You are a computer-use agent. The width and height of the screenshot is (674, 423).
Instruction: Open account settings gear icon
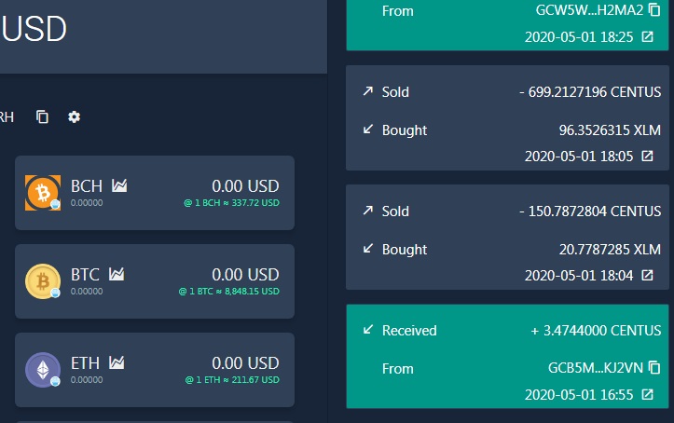(x=75, y=116)
